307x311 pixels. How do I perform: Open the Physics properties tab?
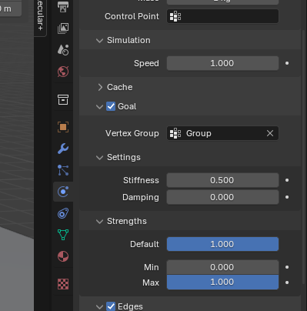pyautogui.click(x=63, y=192)
